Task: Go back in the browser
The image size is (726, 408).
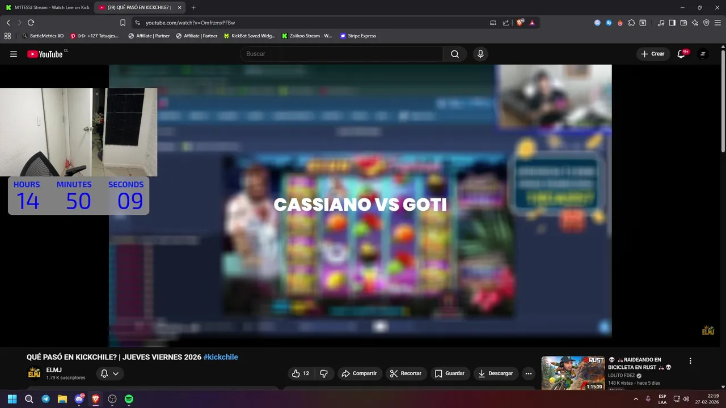Action: click(x=8, y=23)
